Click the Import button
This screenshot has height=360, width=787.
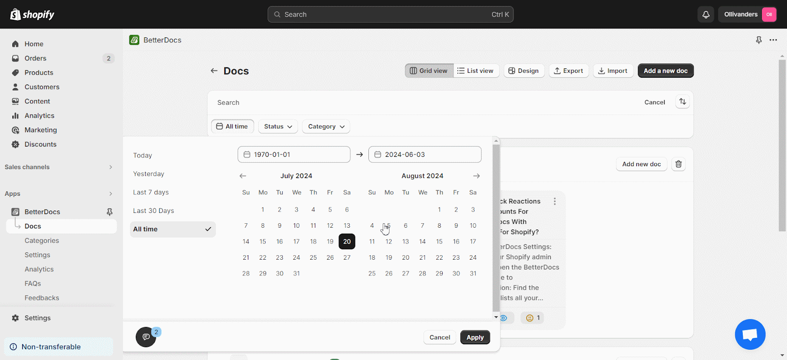pos(613,71)
